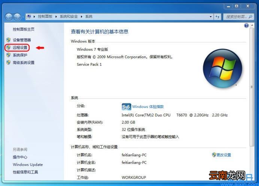Open 高级系统设置

pos(24,62)
